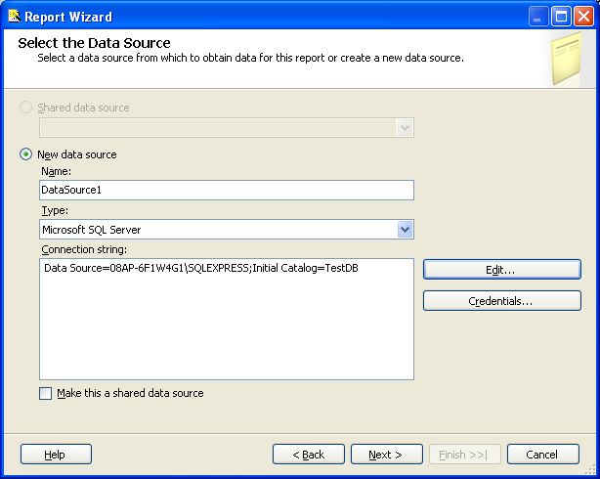Open the Type dropdown list

pos(405,230)
